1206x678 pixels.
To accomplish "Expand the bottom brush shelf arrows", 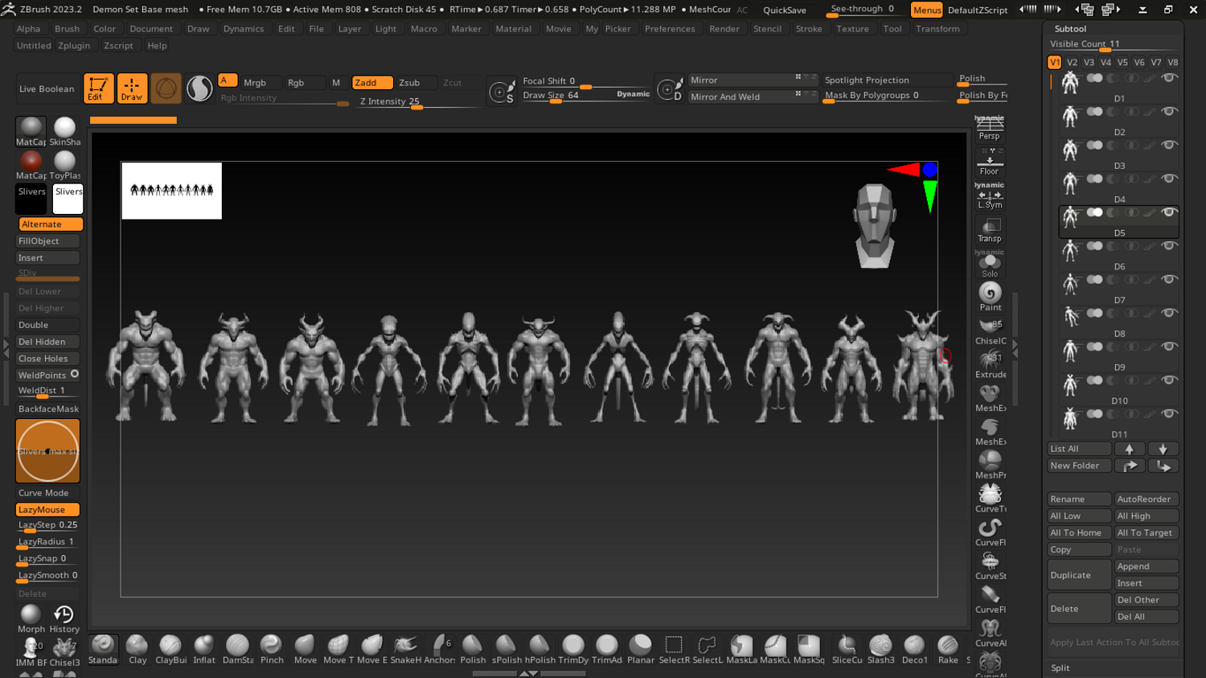I will 528,673.
